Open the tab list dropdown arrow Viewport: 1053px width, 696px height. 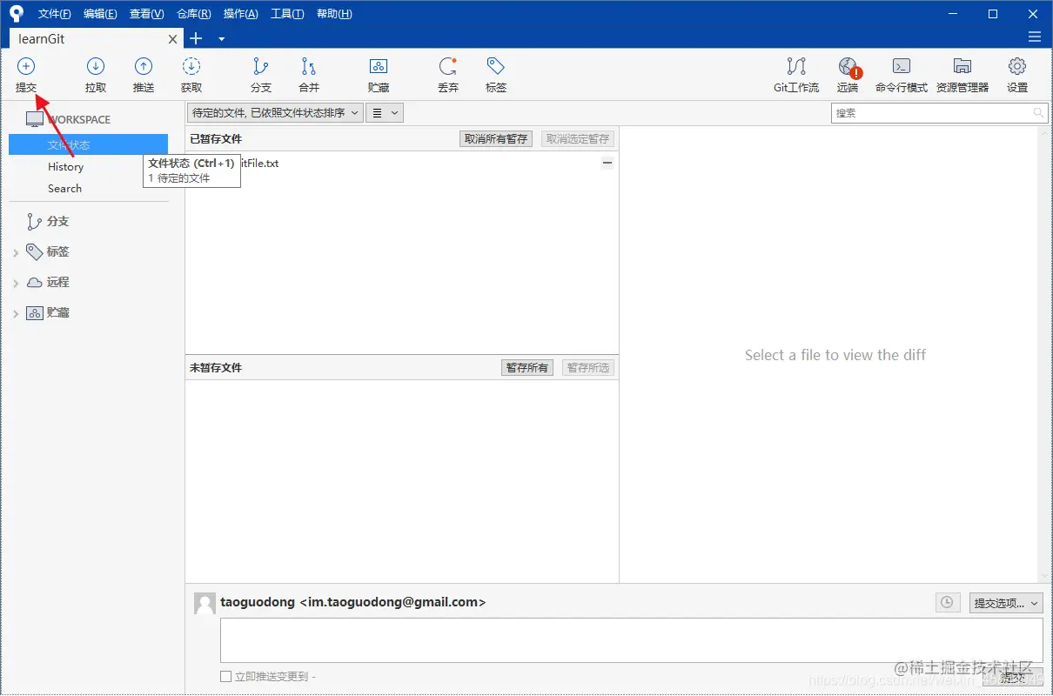(221, 39)
